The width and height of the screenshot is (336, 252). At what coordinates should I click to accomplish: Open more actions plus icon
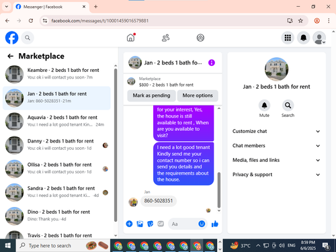(129, 224)
